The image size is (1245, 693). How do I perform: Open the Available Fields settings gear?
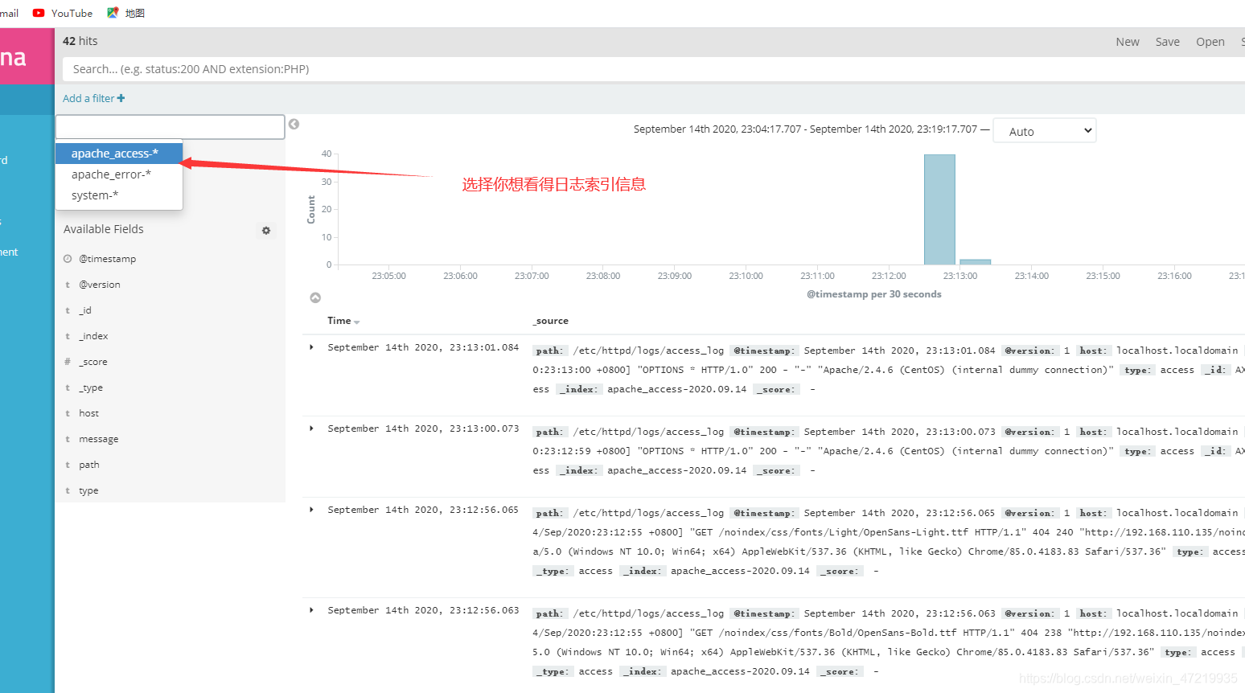(266, 231)
